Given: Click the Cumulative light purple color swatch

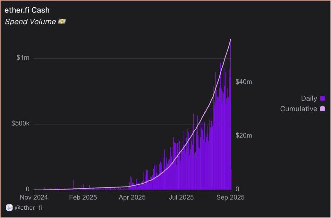Looking at the screenshot, I should [322, 109].
